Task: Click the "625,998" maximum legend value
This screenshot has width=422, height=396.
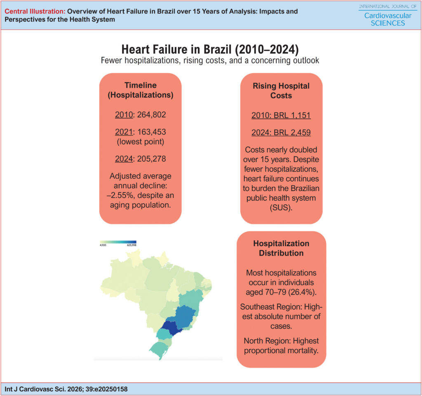Action: (x=131, y=245)
